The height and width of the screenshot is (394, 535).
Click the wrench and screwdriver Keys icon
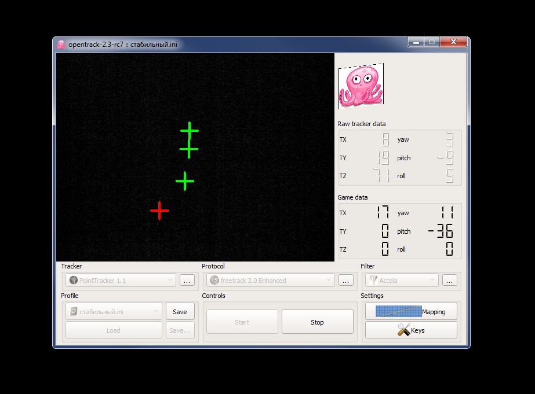pyautogui.click(x=403, y=330)
